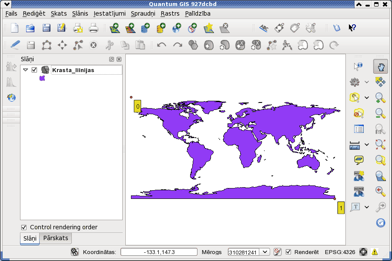392x261 pixels.
Task: Open the labeling ABC tool
Action: click(264, 28)
